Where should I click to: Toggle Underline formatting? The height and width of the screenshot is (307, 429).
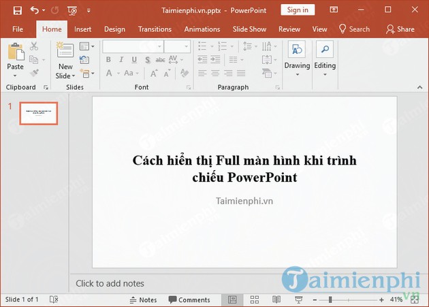(x=134, y=60)
